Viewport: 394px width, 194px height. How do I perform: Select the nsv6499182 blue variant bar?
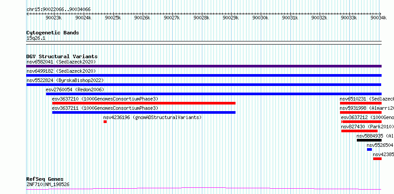[x=204, y=75]
